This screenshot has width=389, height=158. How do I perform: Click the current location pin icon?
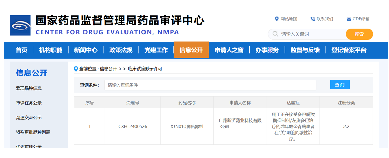click(x=76, y=69)
